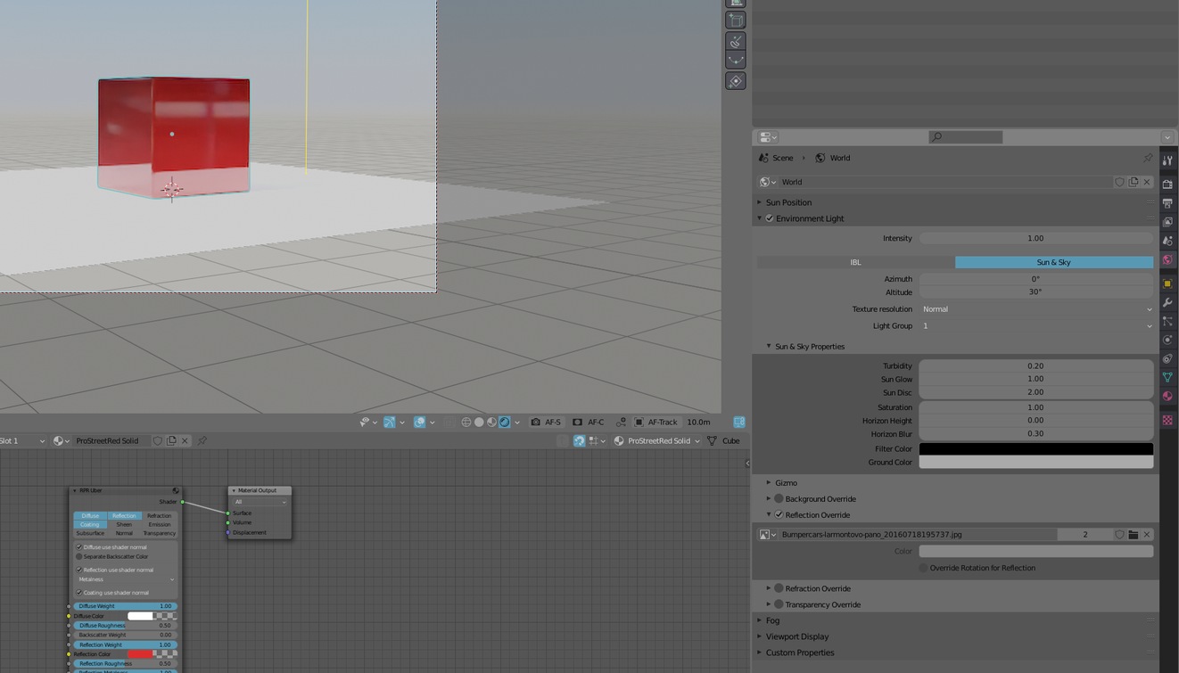Screen dimensions: 1179x673
Task: Browse image file with folder icon
Action: coord(1133,535)
